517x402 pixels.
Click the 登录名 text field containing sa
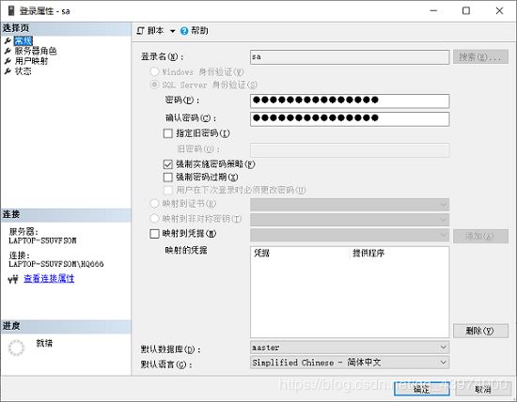[x=350, y=57]
